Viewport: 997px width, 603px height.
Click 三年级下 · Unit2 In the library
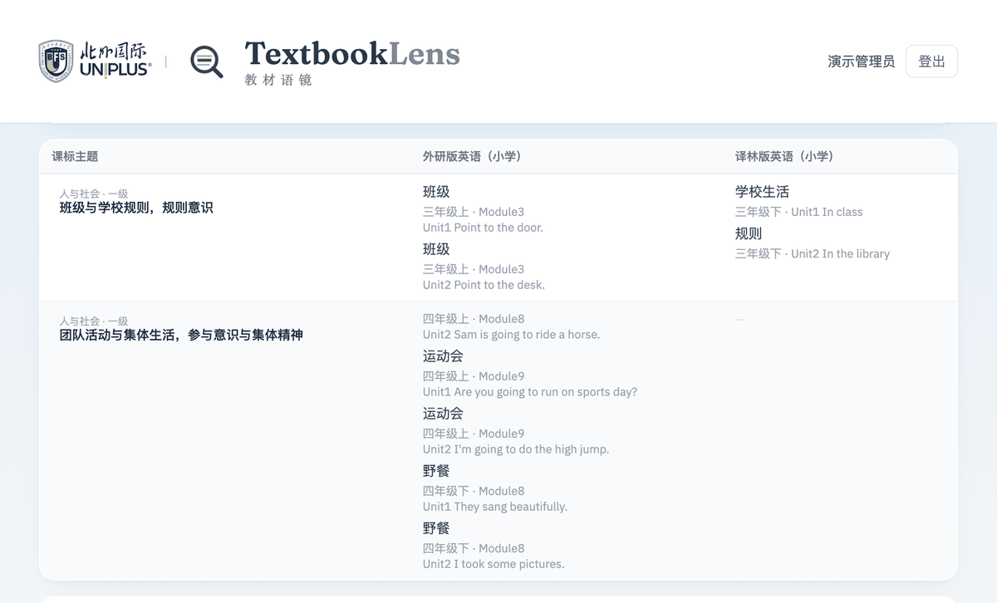(x=812, y=254)
